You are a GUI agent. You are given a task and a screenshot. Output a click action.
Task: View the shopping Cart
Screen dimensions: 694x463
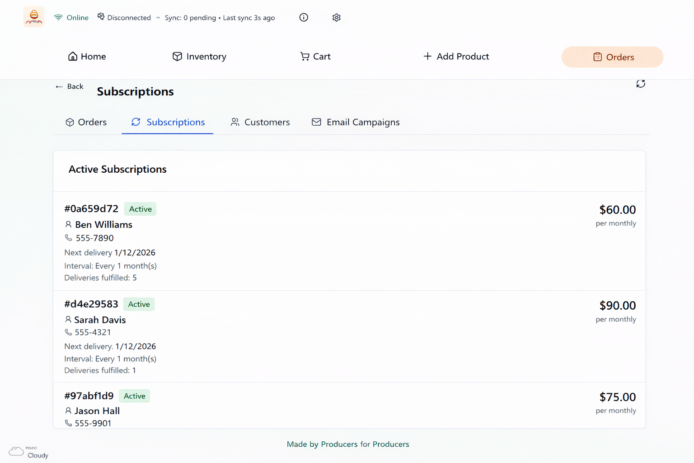pos(315,57)
